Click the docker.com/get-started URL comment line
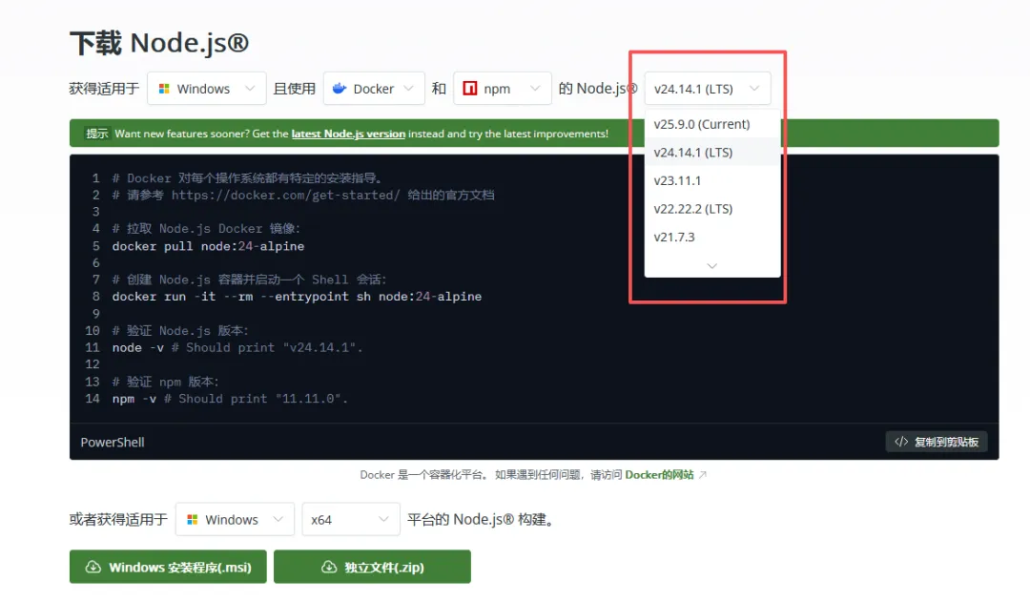The height and width of the screenshot is (601, 1030). pos(303,195)
